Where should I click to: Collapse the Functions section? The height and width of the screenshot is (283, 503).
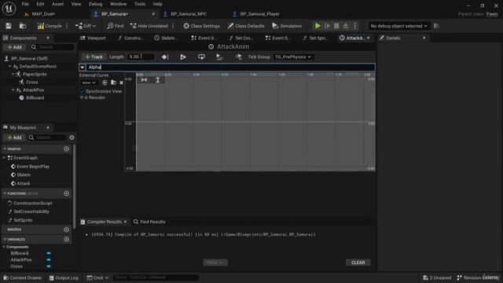[5, 193]
